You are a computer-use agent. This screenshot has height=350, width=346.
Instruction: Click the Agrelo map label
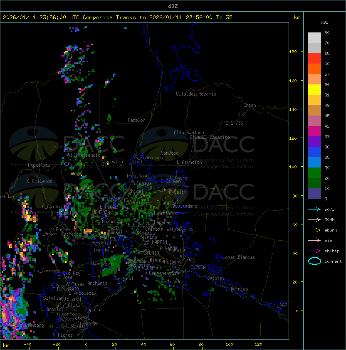pyautogui.click(x=101, y=250)
